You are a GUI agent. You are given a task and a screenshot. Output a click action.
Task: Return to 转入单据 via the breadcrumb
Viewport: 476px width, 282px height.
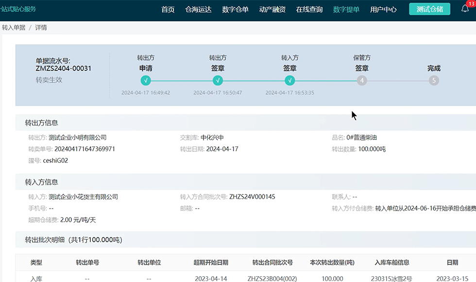click(x=14, y=28)
